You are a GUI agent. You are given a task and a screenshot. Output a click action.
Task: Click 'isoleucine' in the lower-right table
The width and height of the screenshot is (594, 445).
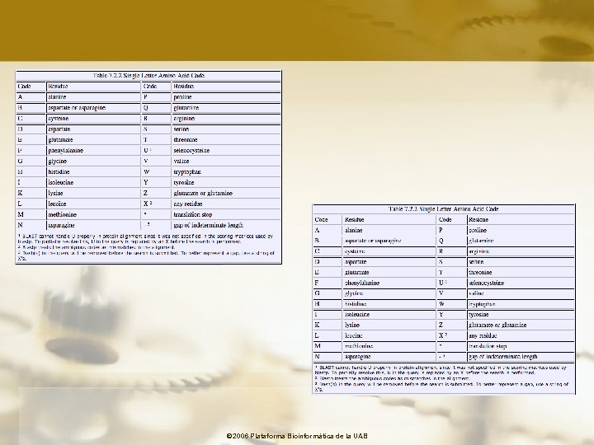pos(357,315)
